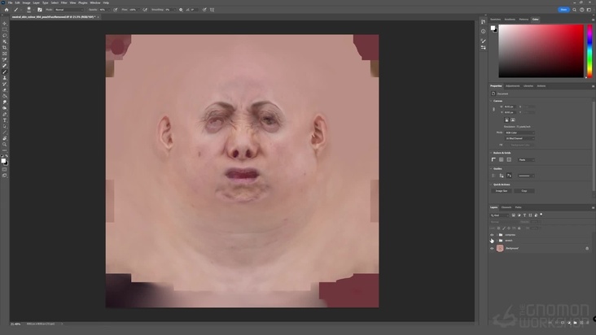
Task: Click the Share button
Action: click(563, 10)
